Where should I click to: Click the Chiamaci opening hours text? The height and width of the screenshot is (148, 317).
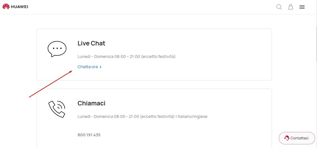(x=126, y=117)
